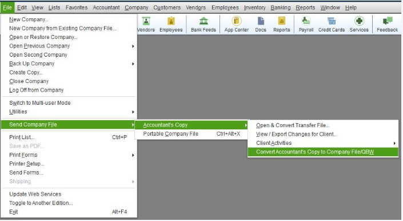The width and height of the screenshot is (403, 221).
Task: Select Convert Accountant's Copy to Company File/QBW
Action: tap(323, 152)
